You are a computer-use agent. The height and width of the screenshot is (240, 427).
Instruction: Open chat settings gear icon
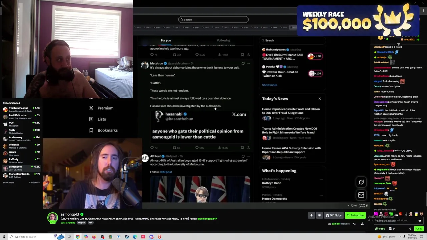(410, 229)
